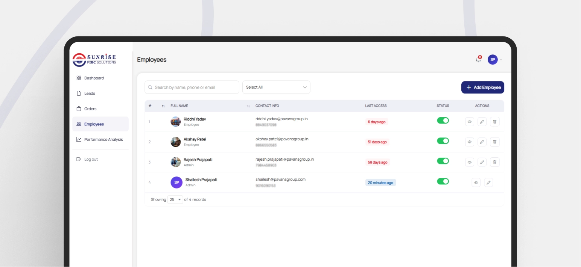
Task: Open Performance Analysis page
Action: click(100, 139)
